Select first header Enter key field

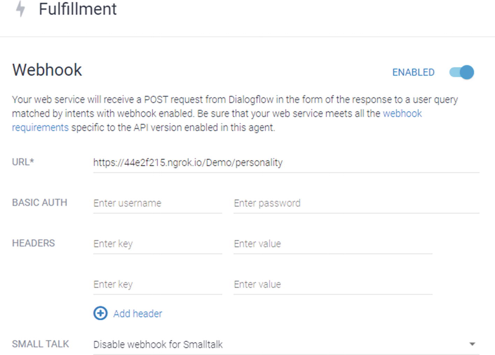click(x=157, y=243)
